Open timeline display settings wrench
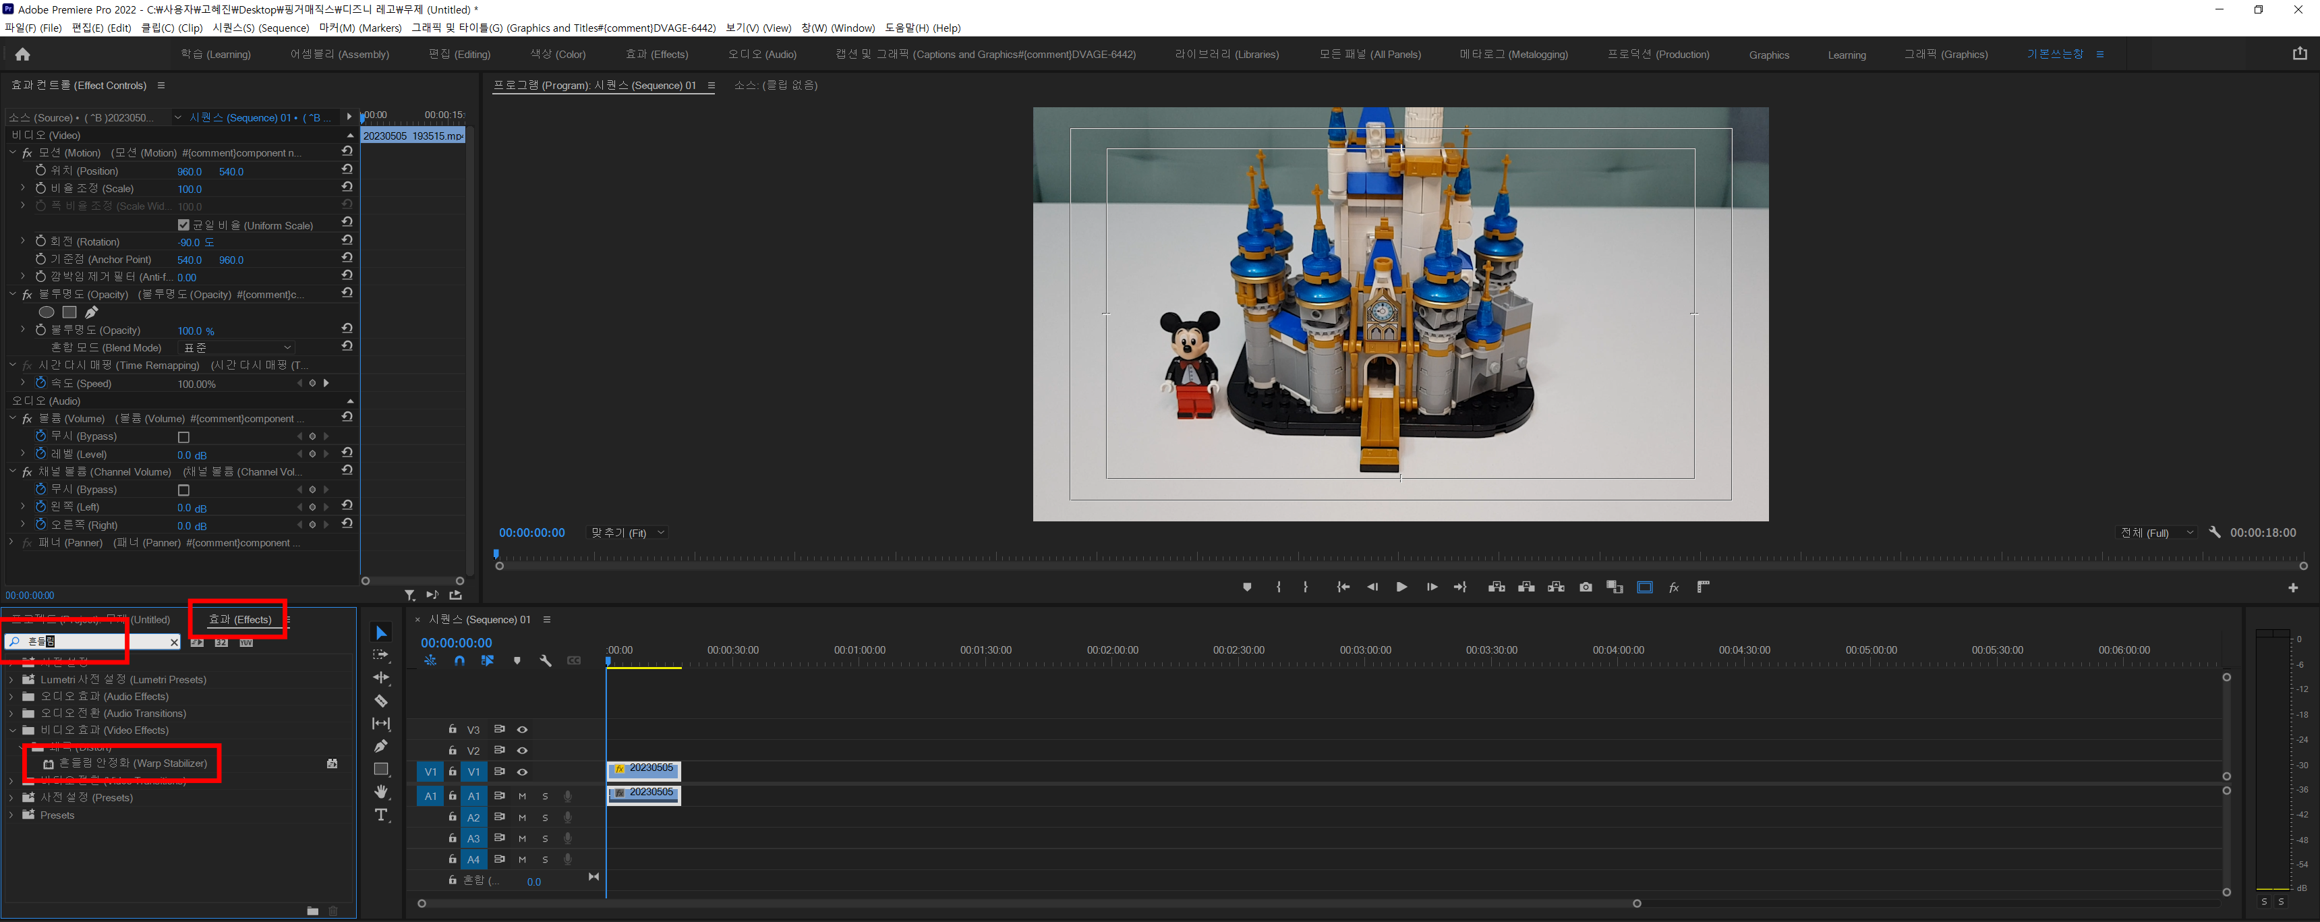Screen dimensions: 2320x922 coord(545,661)
